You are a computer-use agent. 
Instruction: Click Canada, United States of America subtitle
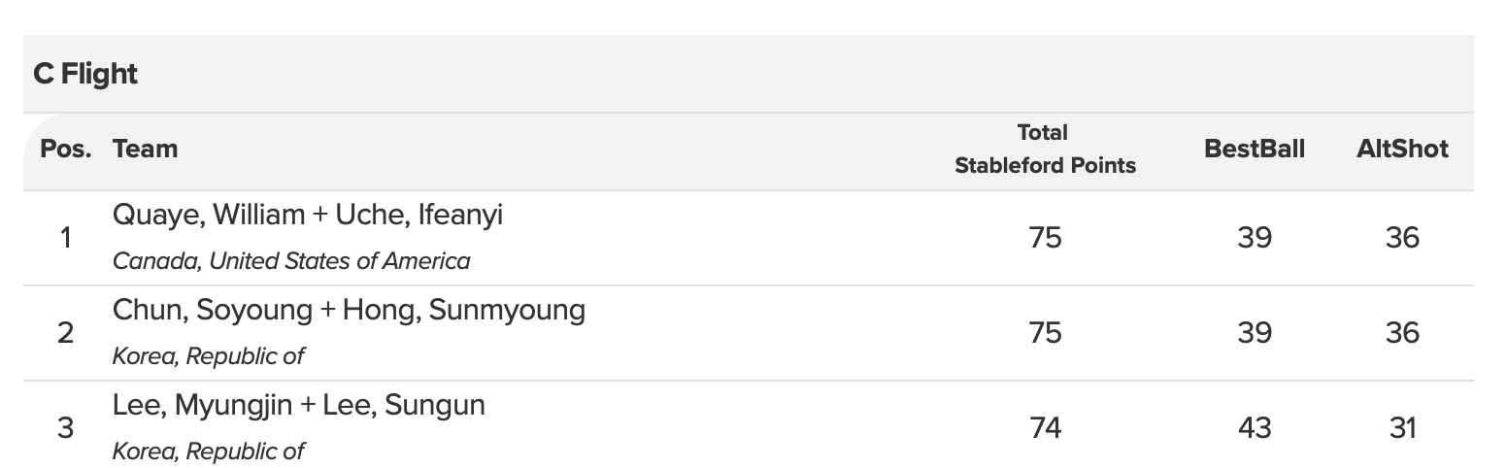pyautogui.click(x=291, y=261)
